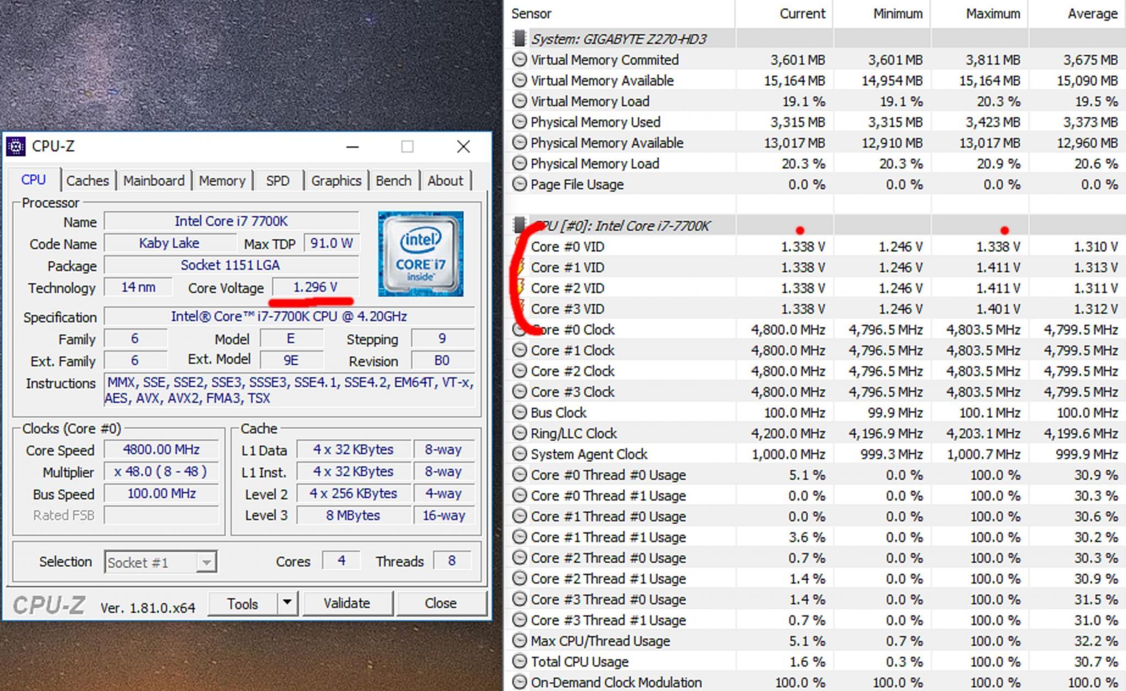The width and height of the screenshot is (1126, 691).
Task: Click the Current column header
Action: click(784, 14)
